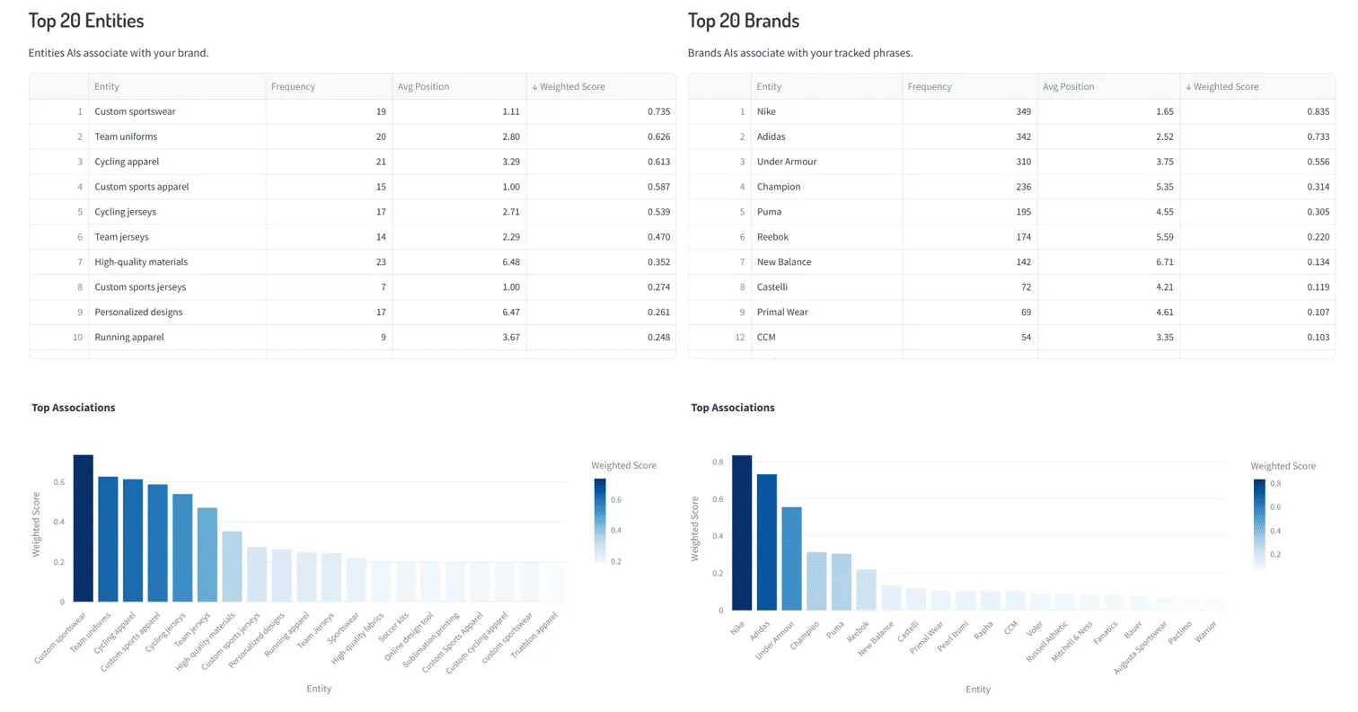Screen dimensions: 1358x712
Task: Click Cycling jerseys in entities table
Action: coord(177,212)
